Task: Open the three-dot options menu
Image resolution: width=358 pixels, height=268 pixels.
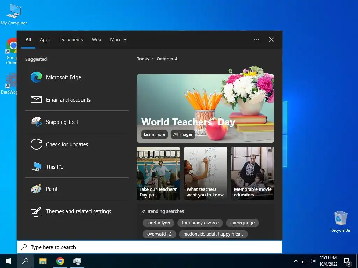Action: [257, 39]
